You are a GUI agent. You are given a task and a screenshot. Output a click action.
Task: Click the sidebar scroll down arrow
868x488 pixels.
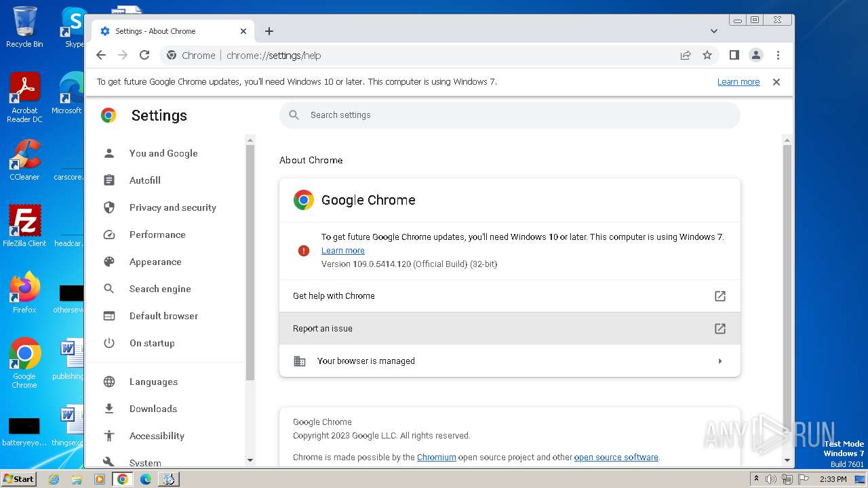[250, 460]
